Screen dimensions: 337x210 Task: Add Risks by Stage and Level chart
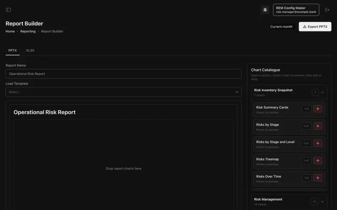pyautogui.click(x=318, y=143)
